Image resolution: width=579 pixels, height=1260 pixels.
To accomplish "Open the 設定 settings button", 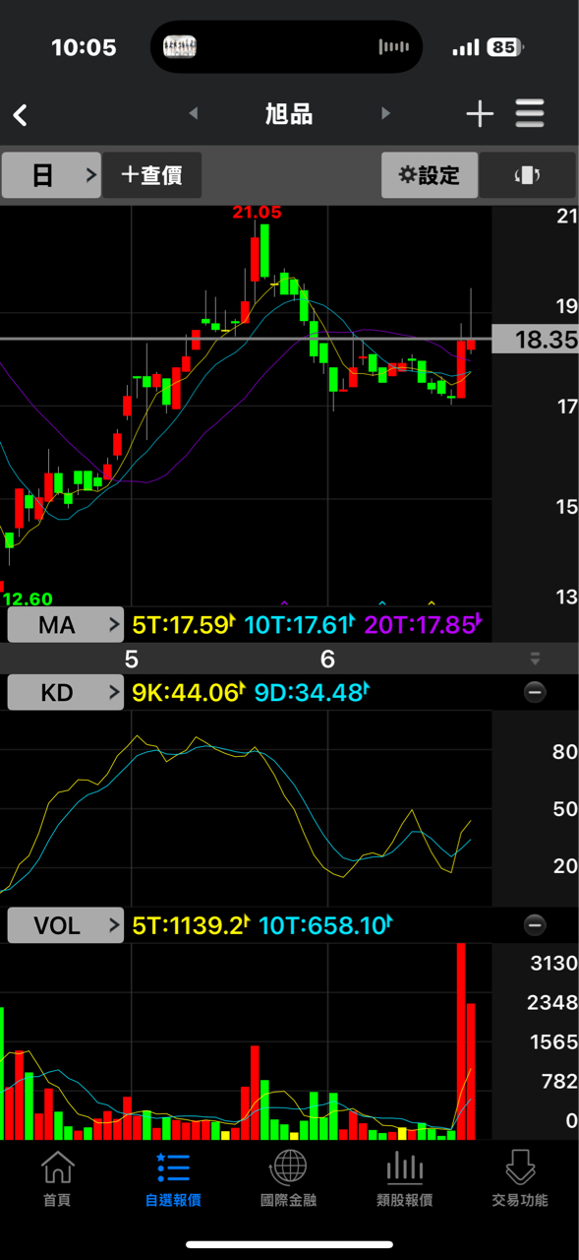I will pos(430,175).
